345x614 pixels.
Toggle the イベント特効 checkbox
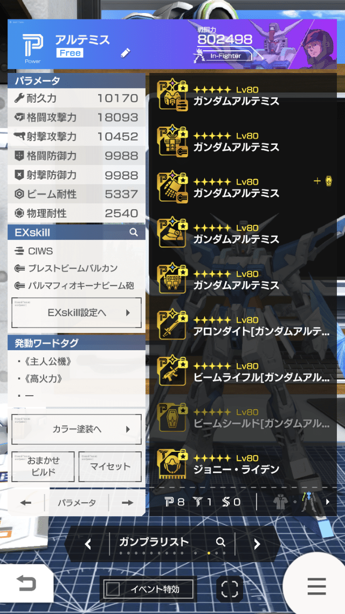pyautogui.click(x=113, y=589)
